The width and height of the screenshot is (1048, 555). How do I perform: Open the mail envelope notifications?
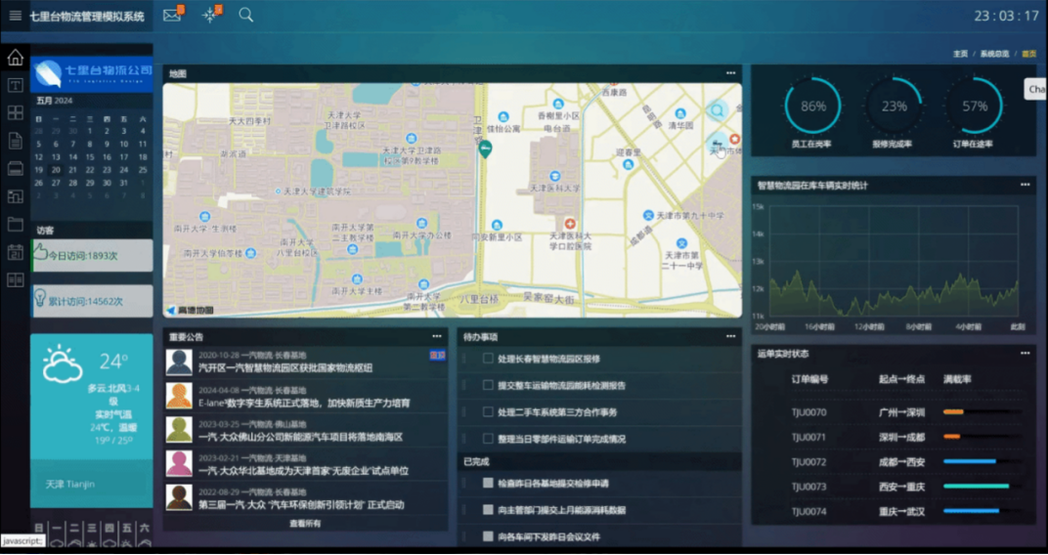(171, 16)
